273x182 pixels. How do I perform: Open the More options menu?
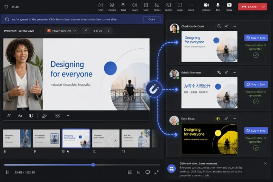tap(191, 7)
